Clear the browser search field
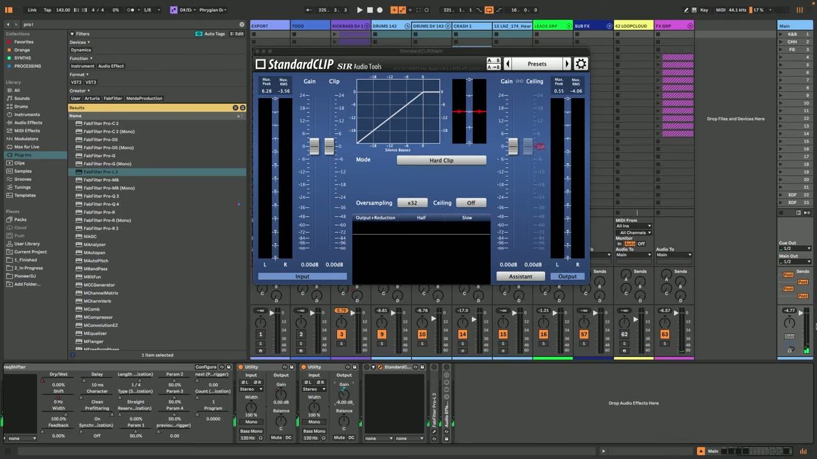 point(242,24)
